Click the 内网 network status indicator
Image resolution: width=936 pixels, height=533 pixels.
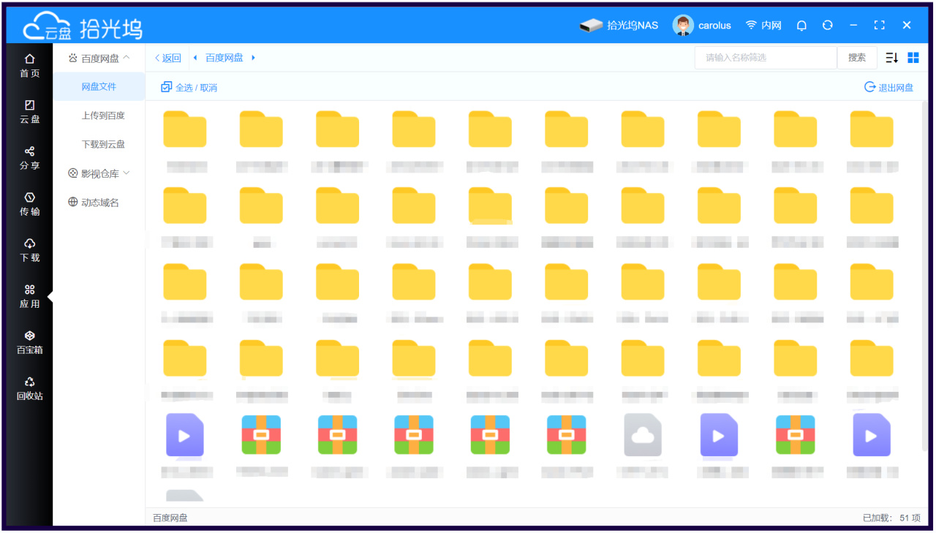pos(763,26)
